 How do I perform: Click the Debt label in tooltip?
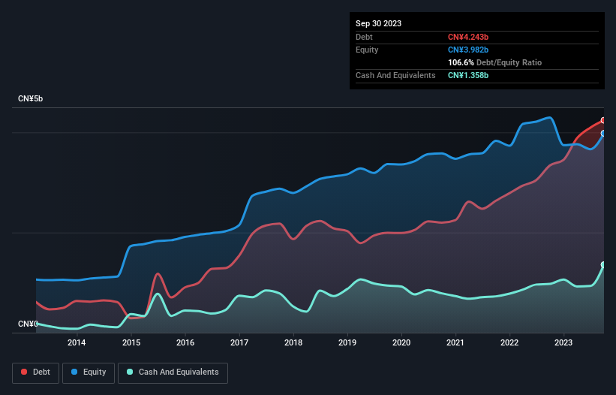(364, 37)
